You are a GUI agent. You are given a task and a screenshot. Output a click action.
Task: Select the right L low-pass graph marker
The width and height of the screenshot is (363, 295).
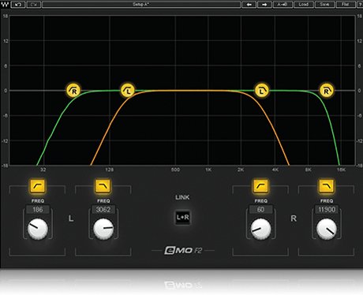click(x=262, y=91)
